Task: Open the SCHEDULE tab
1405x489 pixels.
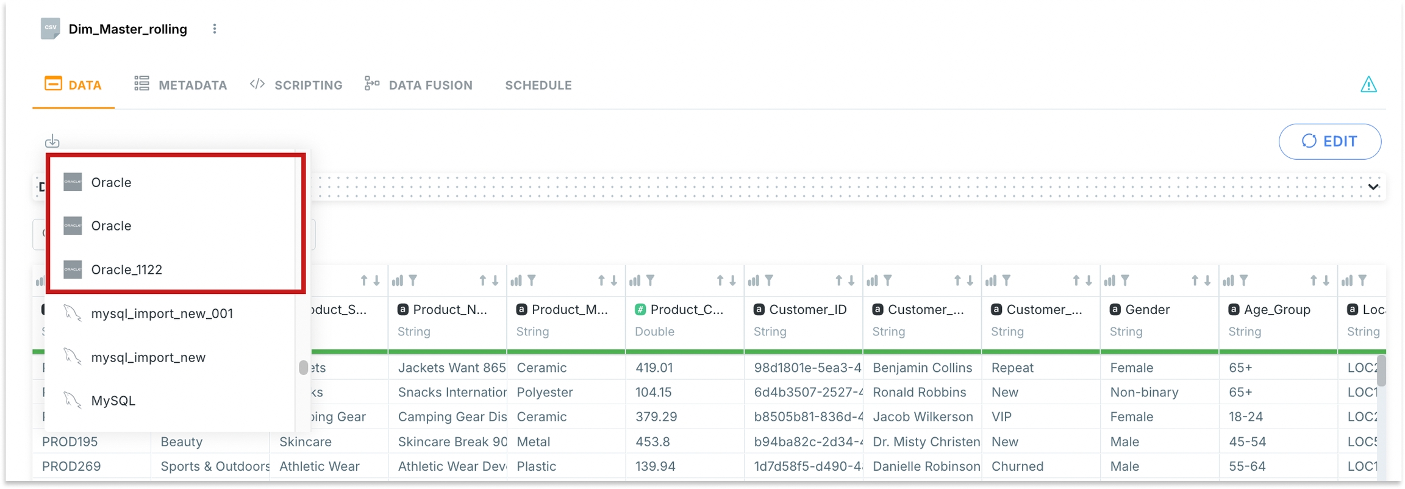Action: point(538,85)
